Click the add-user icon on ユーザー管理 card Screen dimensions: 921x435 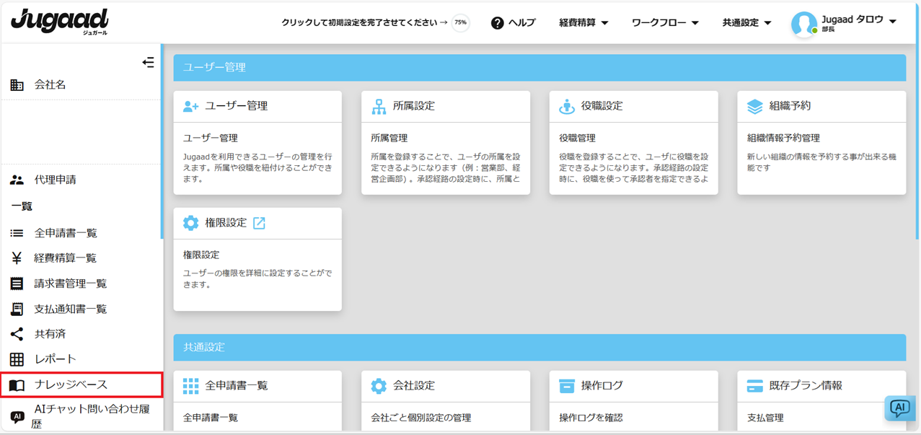click(190, 106)
